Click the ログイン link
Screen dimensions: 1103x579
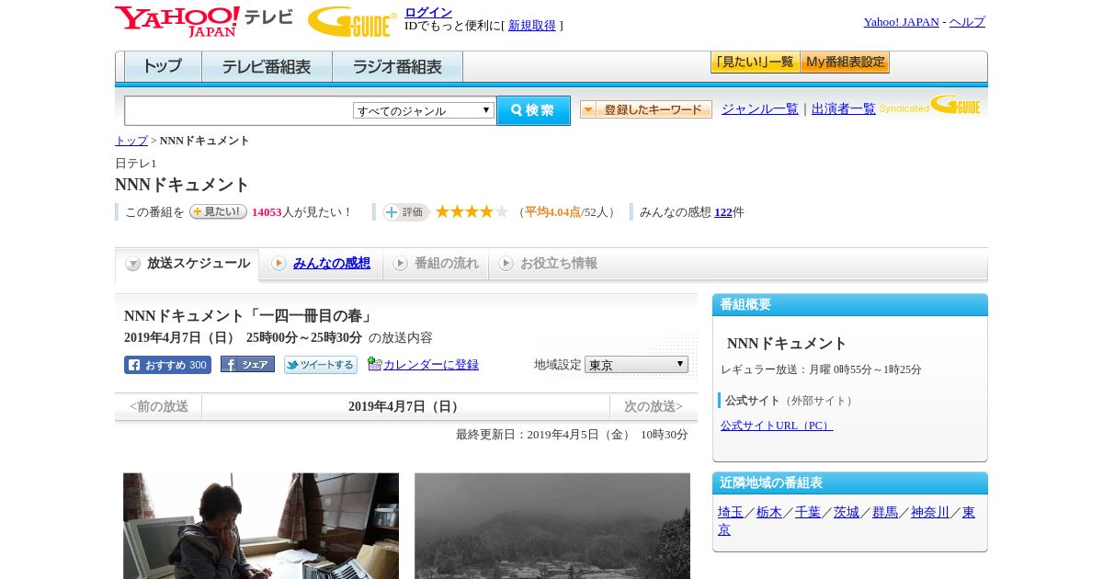428,12
